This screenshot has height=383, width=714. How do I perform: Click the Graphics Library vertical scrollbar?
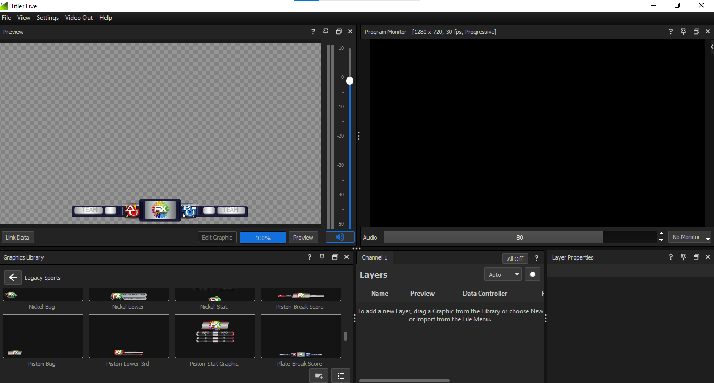(x=345, y=336)
